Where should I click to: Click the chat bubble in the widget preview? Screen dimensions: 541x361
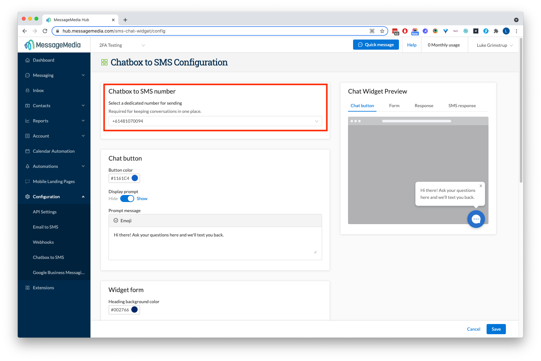[476, 219]
